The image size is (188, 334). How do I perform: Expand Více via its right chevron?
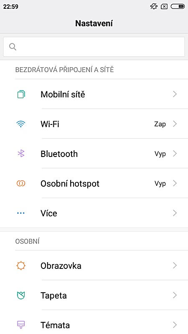(175, 213)
